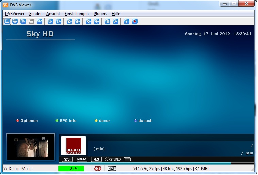Click the video preview thumbnail
The height and width of the screenshot is (175, 258).
point(31,147)
